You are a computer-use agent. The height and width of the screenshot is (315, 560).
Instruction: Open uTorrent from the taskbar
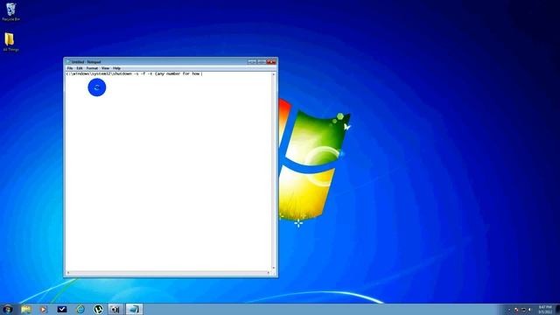98,309
